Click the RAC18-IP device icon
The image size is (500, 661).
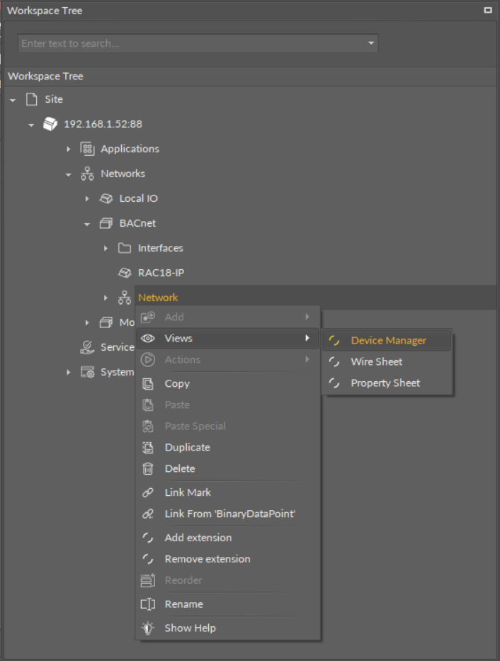click(x=124, y=273)
